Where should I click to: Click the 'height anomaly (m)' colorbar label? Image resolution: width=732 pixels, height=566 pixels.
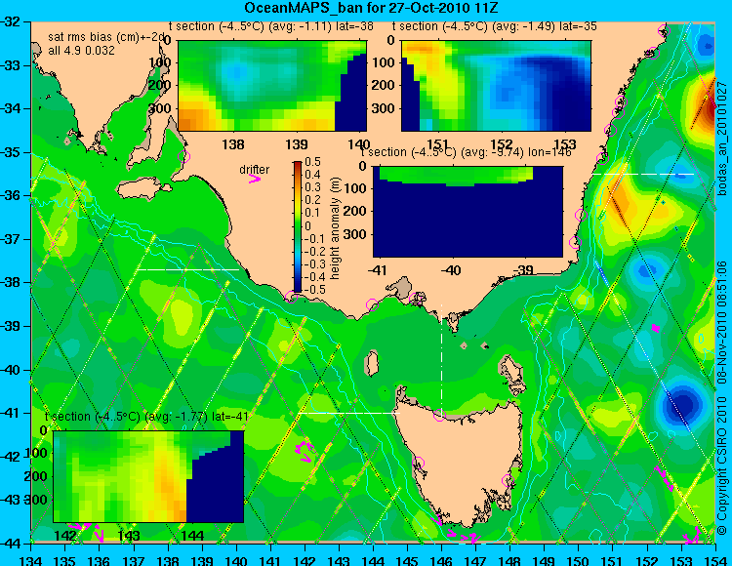point(335,227)
